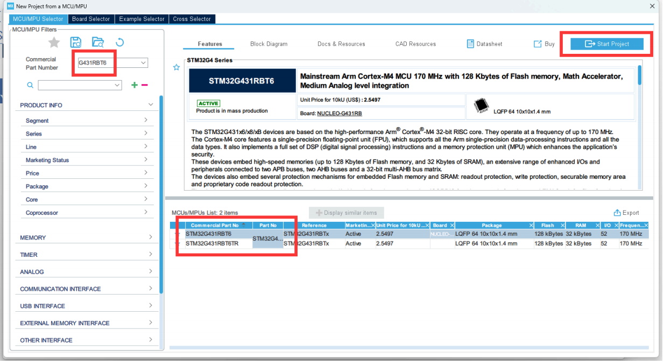Expand the MEMORY section
Image resolution: width=664 pixels, height=364 pixels.
pos(151,237)
